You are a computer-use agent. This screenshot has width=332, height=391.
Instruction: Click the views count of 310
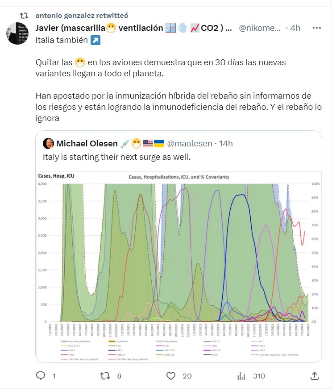pos(259,376)
